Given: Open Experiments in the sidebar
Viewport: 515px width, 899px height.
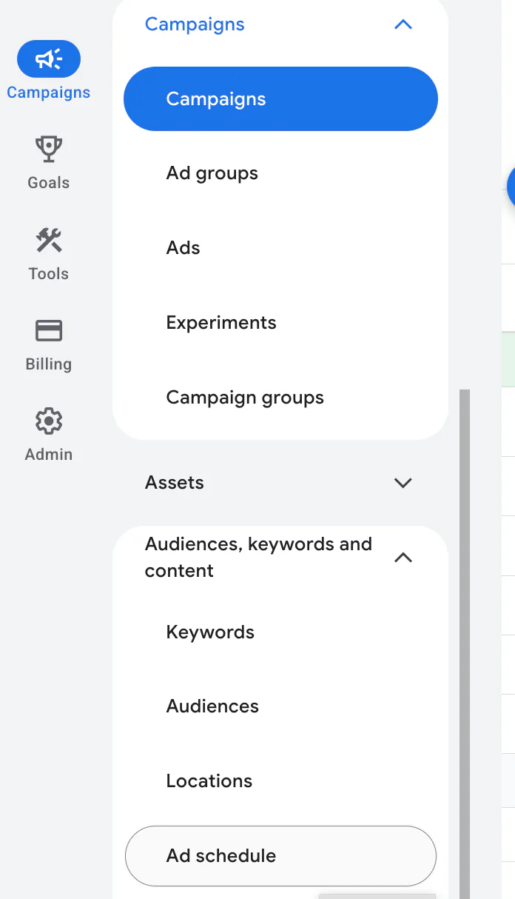Looking at the screenshot, I should click(x=221, y=323).
